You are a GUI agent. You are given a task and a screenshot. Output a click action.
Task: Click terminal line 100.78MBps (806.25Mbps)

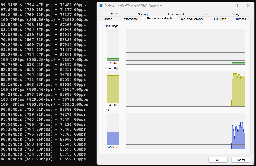coord(44,60)
